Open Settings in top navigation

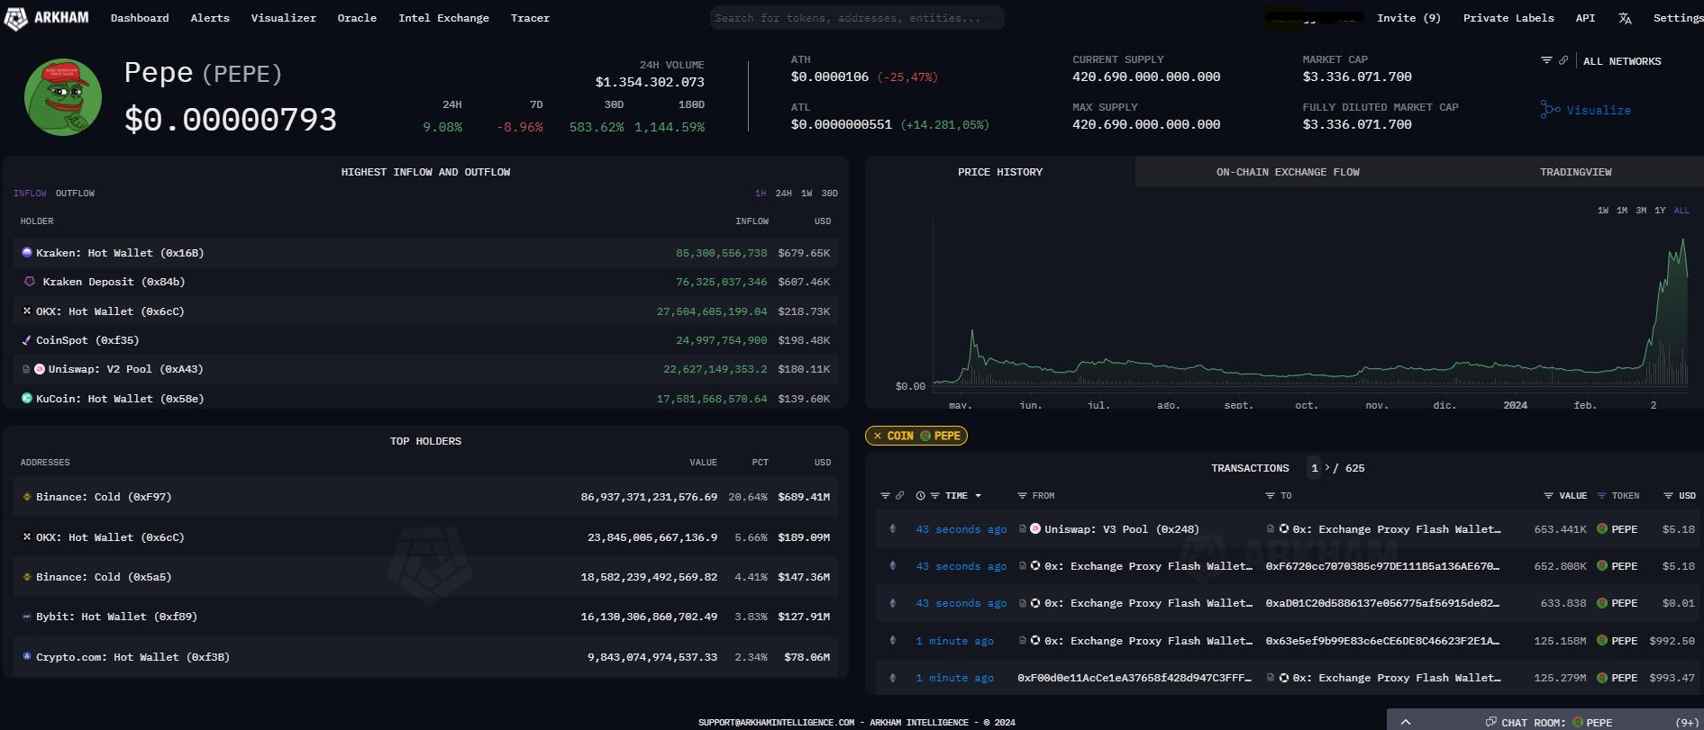click(1678, 18)
